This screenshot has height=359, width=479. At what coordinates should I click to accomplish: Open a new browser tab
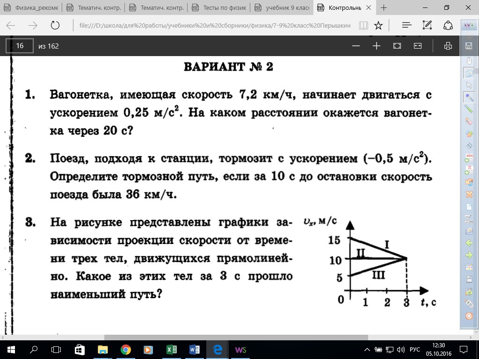tap(384, 8)
